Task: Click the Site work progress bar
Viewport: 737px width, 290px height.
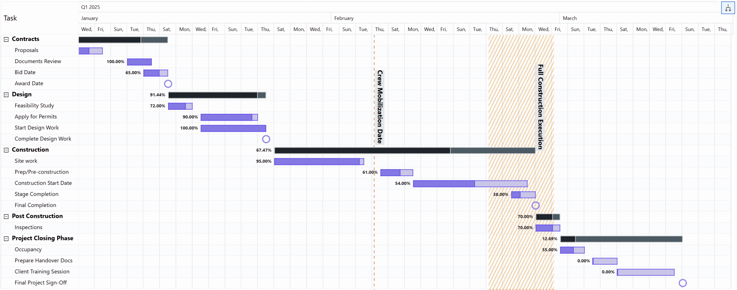Action: 319,162
